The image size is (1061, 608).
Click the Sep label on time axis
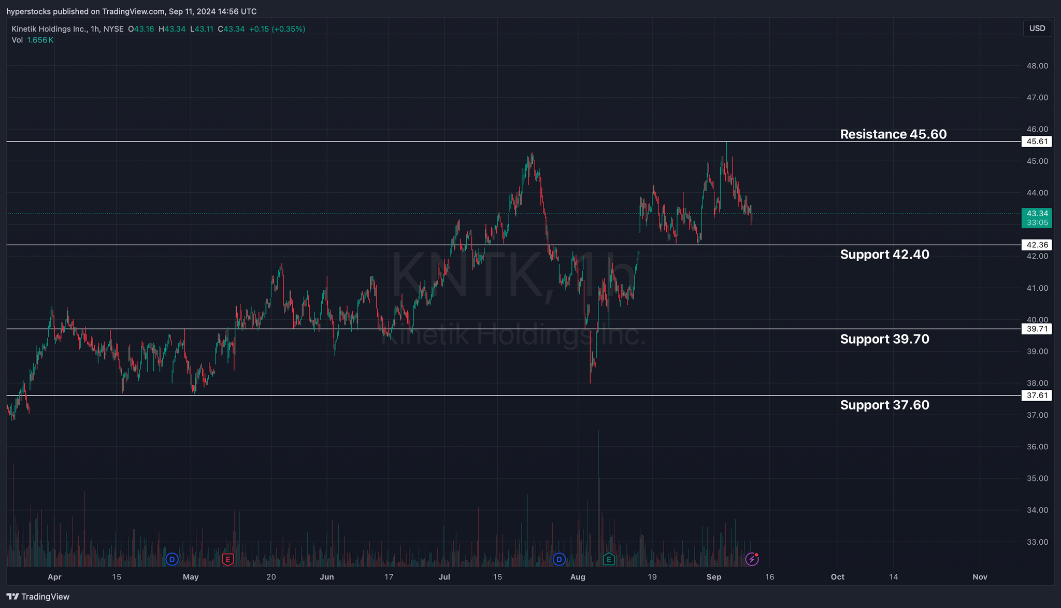coord(713,577)
